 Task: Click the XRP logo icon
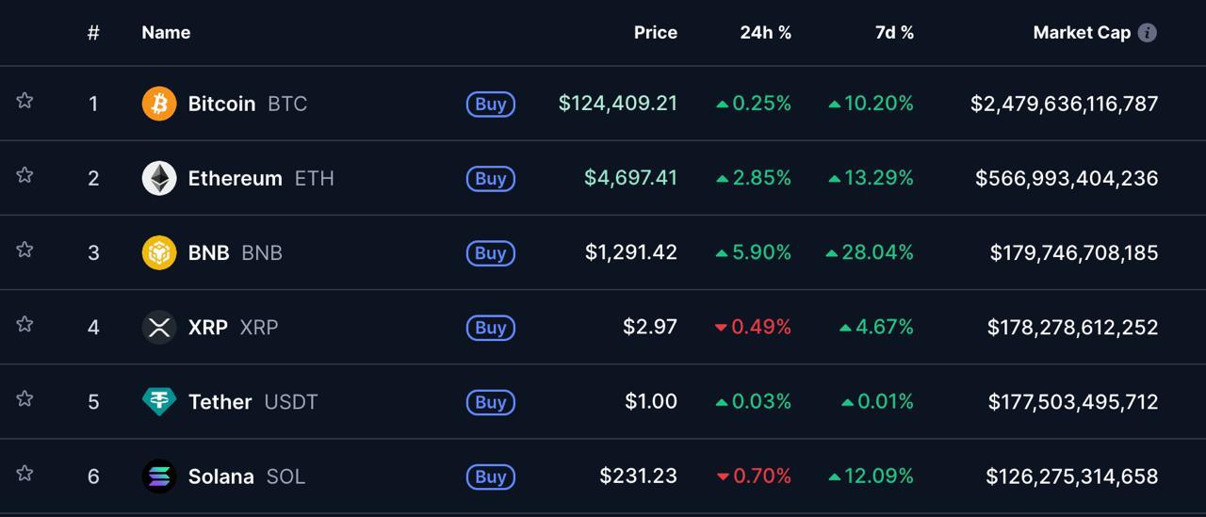[159, 327]
